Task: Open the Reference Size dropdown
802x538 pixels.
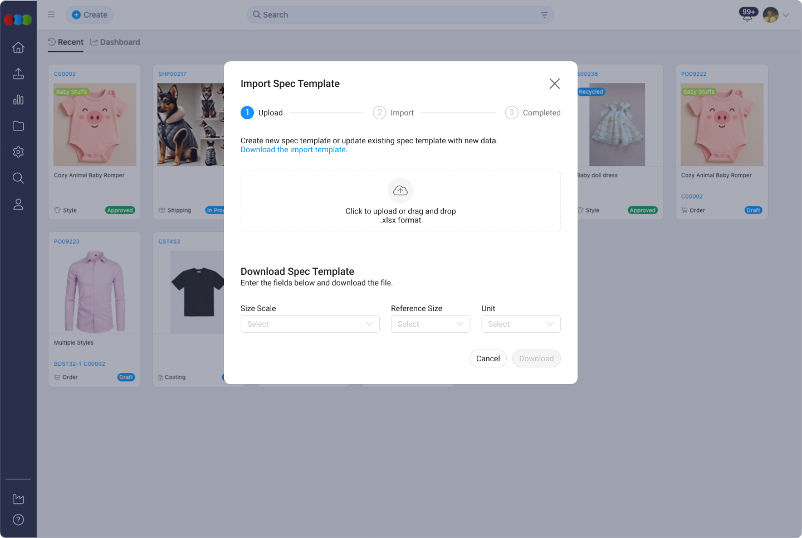Action: [x=430, y=324]
